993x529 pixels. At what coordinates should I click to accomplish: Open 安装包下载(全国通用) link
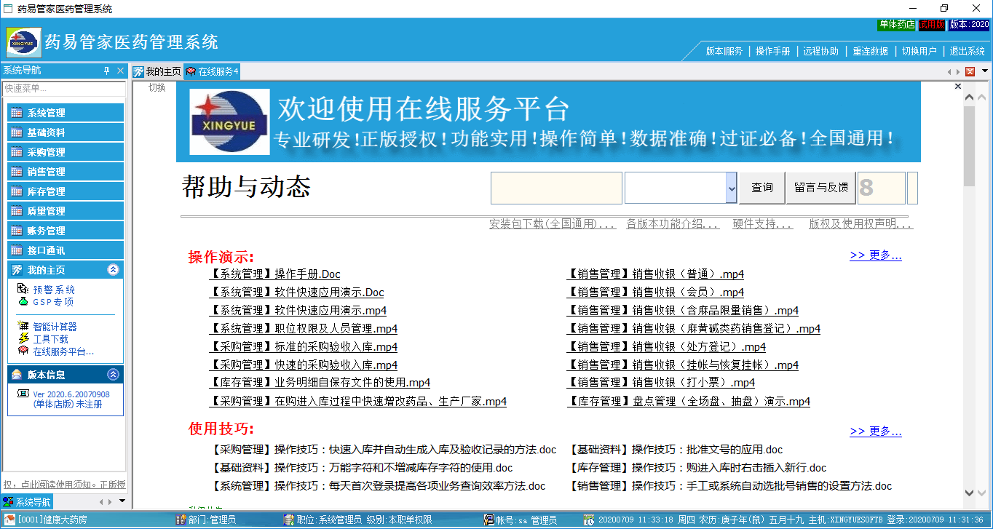coord(553,224)
